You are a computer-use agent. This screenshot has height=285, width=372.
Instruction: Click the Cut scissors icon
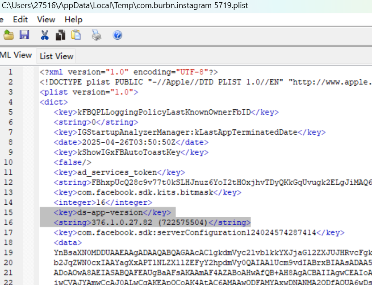tap(45, 35)
